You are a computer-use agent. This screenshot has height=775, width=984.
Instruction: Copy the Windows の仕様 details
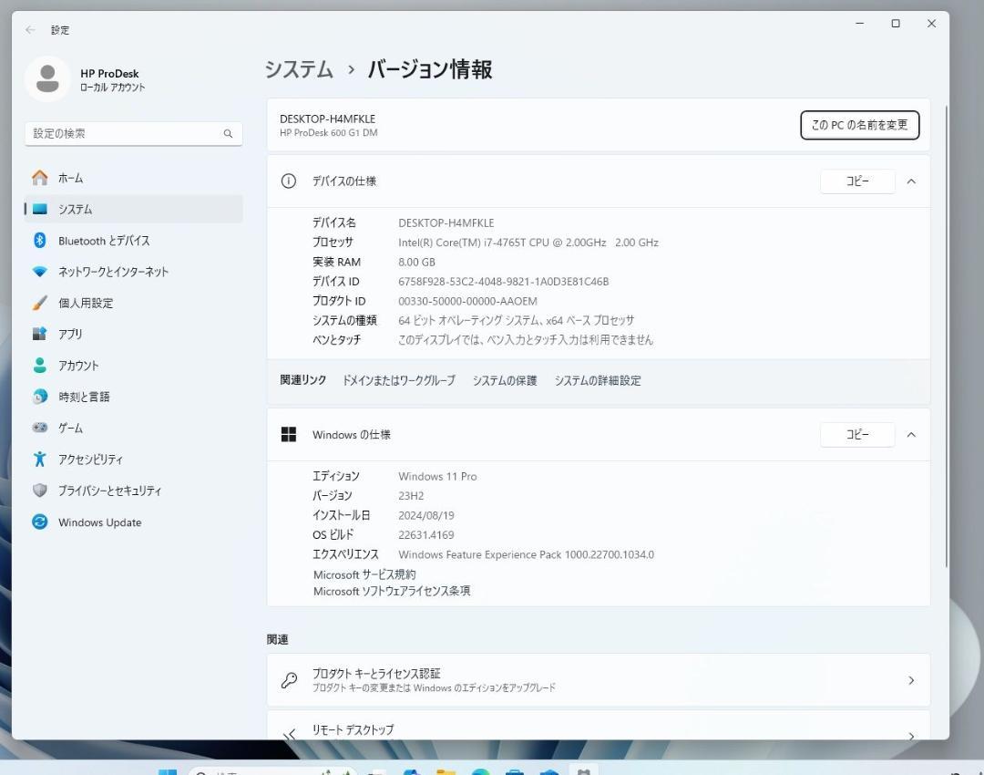coord(857,435)
